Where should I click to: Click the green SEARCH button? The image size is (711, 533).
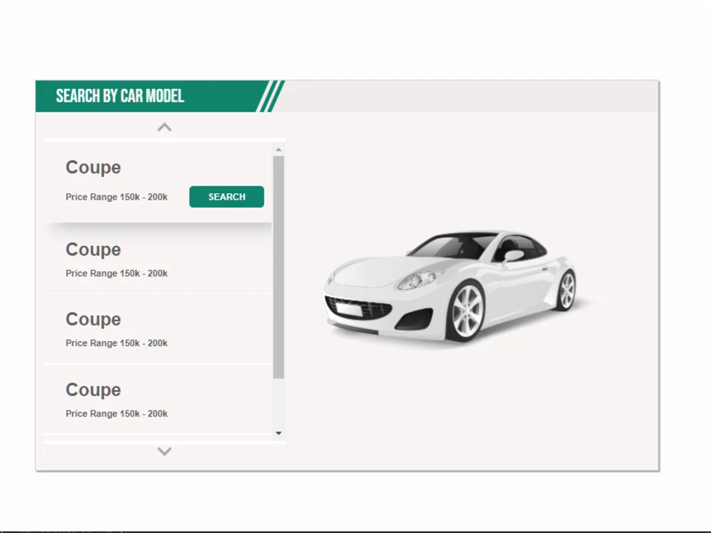[x=226, y=197]
